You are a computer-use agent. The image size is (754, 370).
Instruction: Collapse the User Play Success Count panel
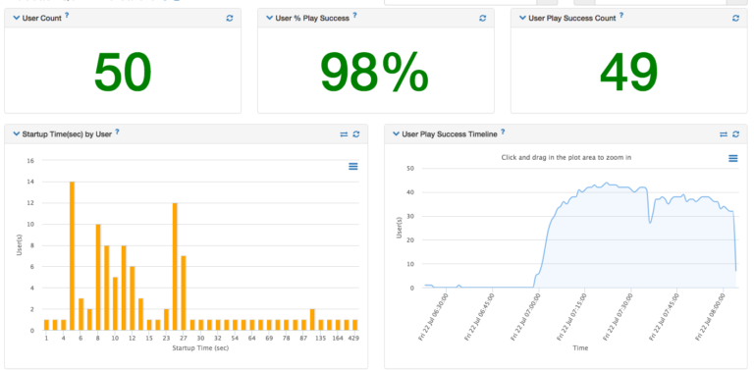pos(522,19)
